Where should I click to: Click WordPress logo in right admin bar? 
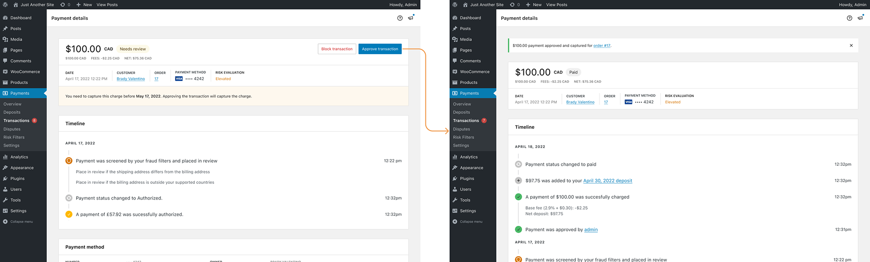pos(455,5)
